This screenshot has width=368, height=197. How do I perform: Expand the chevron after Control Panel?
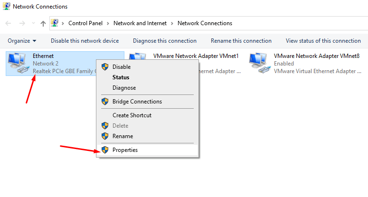(108, 23)
